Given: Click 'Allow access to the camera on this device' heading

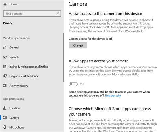Looking at the screenshot, I should point(105,14).
